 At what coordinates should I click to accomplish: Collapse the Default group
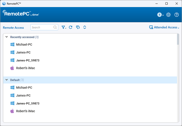[7, 80]
